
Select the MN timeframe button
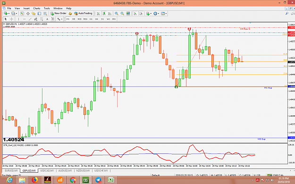pyautogui.click(x=114, y=19)
